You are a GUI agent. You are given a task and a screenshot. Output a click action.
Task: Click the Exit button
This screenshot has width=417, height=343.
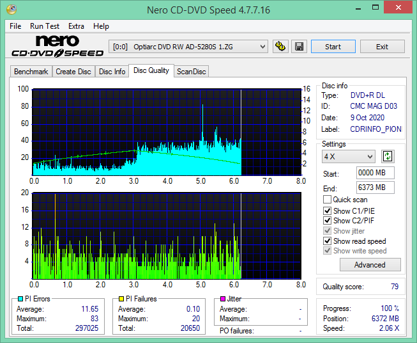(383, 47)
